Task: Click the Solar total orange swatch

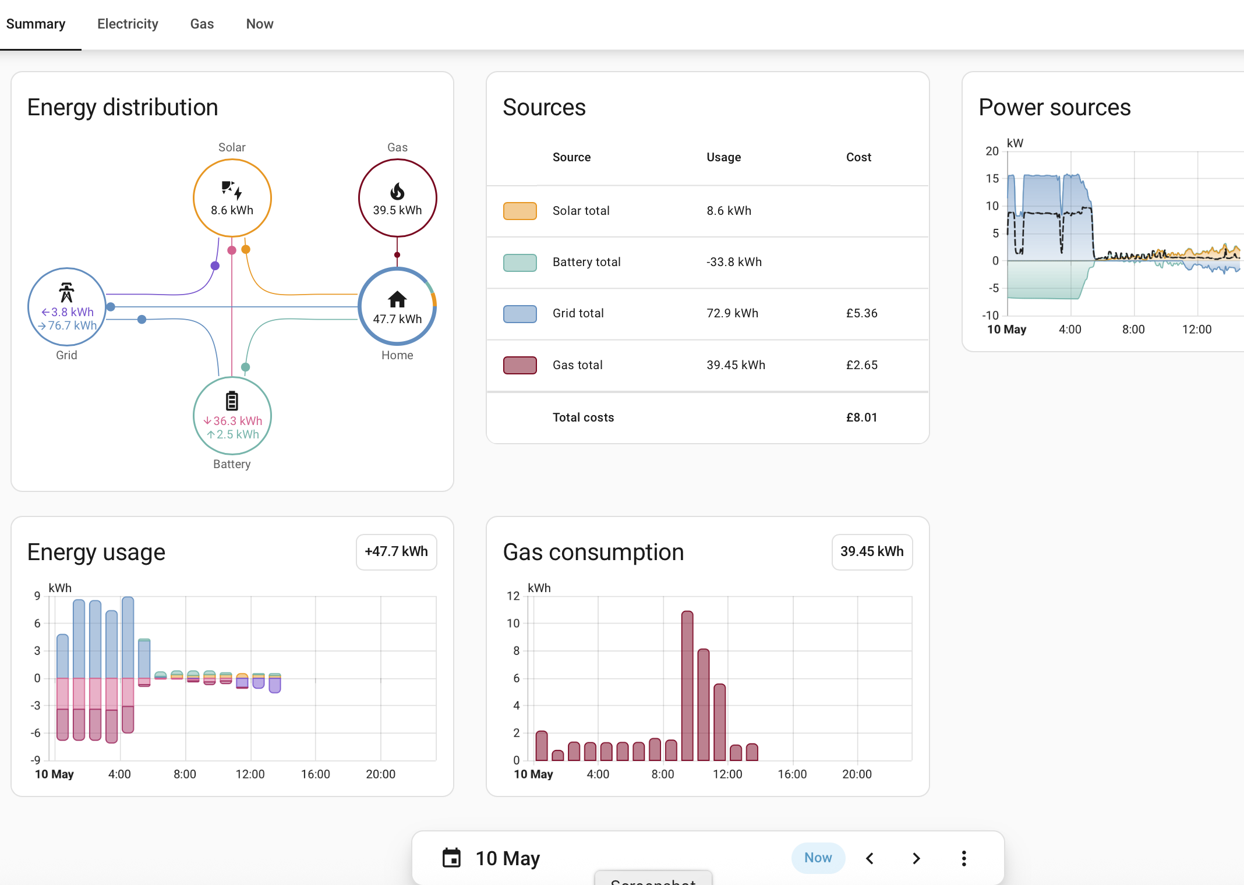Action: pyautogui.click(x=520, y=211)
